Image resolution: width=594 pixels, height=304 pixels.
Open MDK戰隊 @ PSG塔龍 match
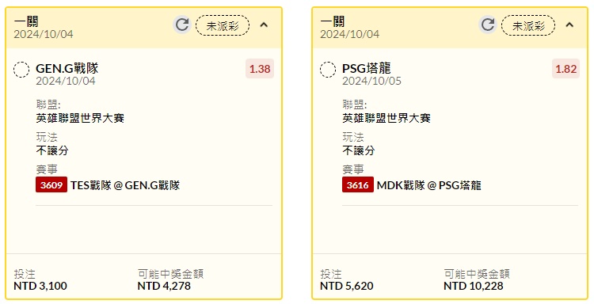click(428, 185)
